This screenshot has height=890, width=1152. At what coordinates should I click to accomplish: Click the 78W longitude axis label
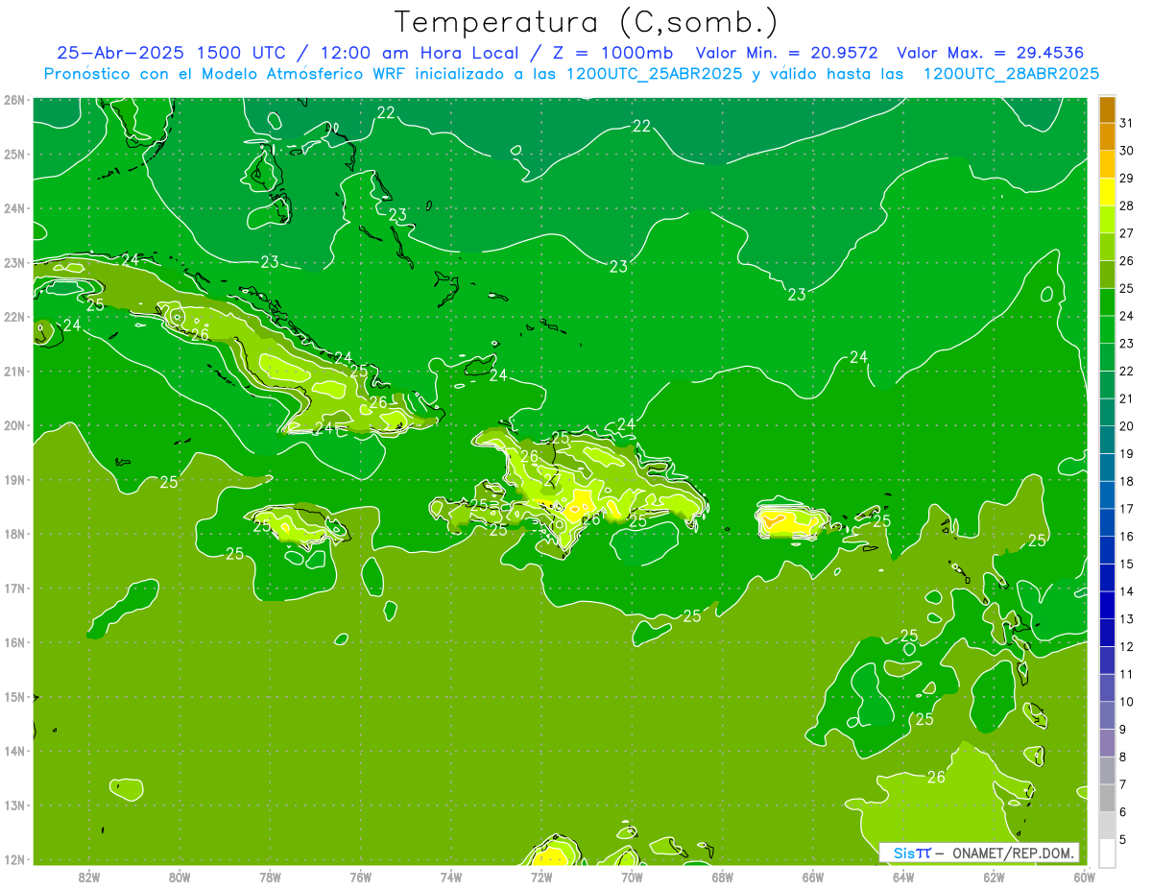270,876
